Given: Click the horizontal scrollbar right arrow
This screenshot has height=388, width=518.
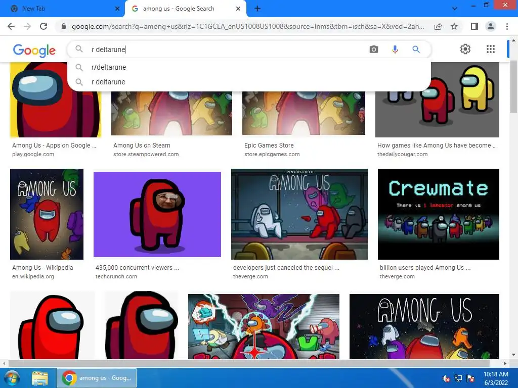Looking at the screenshot, I should coord(505,363).
